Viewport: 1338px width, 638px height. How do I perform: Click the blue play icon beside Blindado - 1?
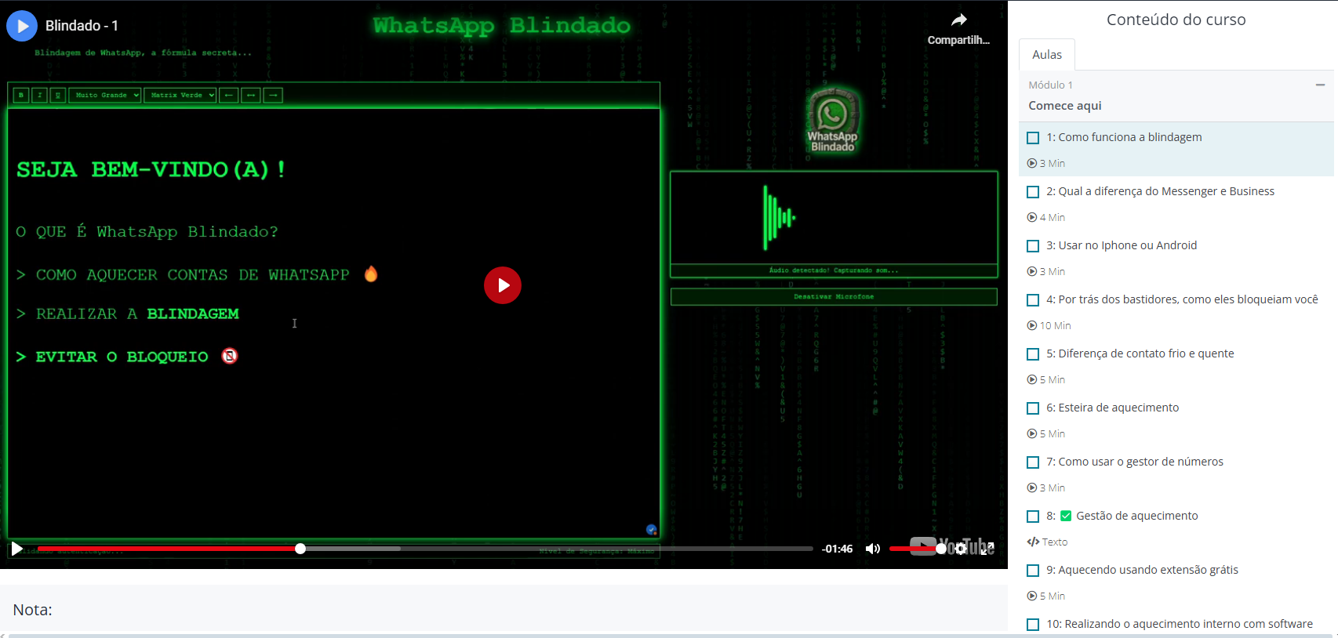tap(22, 26)
